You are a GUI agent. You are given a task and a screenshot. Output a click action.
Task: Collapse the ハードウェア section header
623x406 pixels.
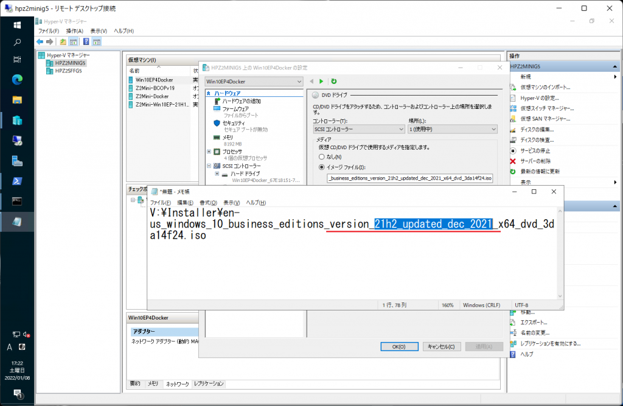click(x=209, y=93)
